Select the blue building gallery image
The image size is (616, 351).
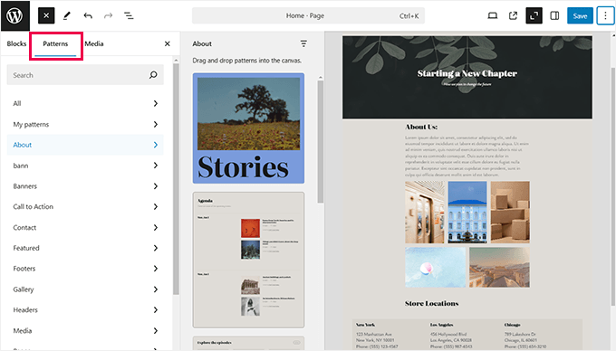pyautogui.click(x=467, y=212)
